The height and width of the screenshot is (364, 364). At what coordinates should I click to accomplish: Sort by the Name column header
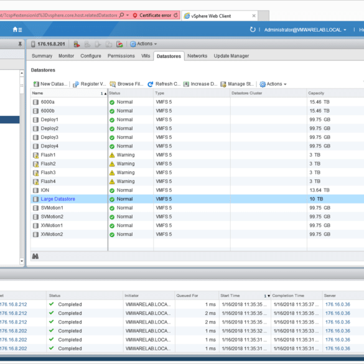(69, 93)
